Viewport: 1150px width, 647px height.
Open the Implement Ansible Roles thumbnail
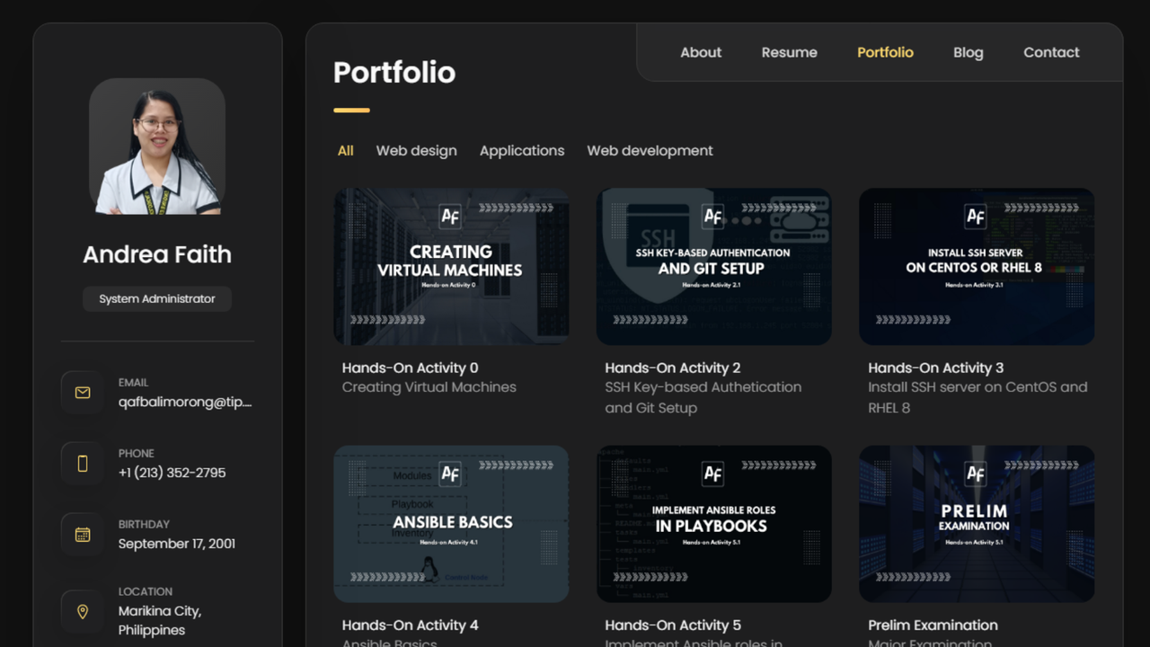[713, 523]
